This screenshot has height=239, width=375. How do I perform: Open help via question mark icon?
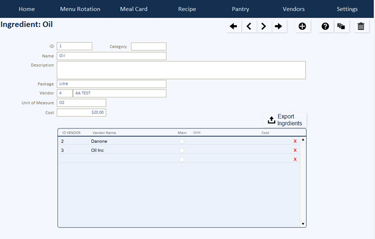(325, 26)
